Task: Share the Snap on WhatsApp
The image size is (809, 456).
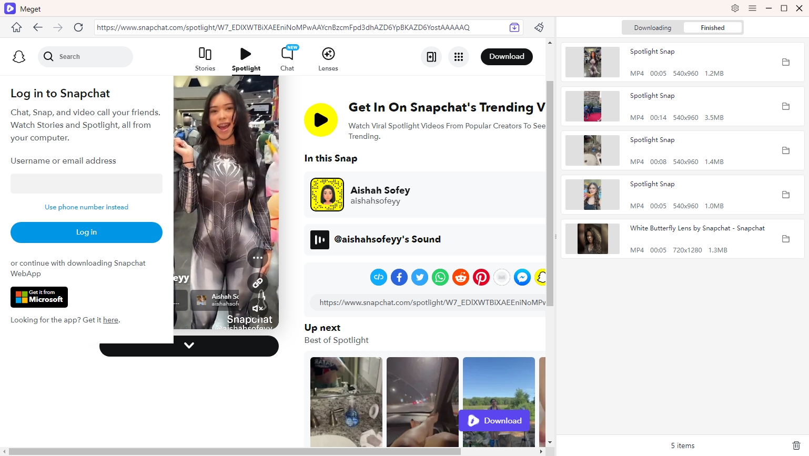Action: pyautogui.click(x=440, y=277)
